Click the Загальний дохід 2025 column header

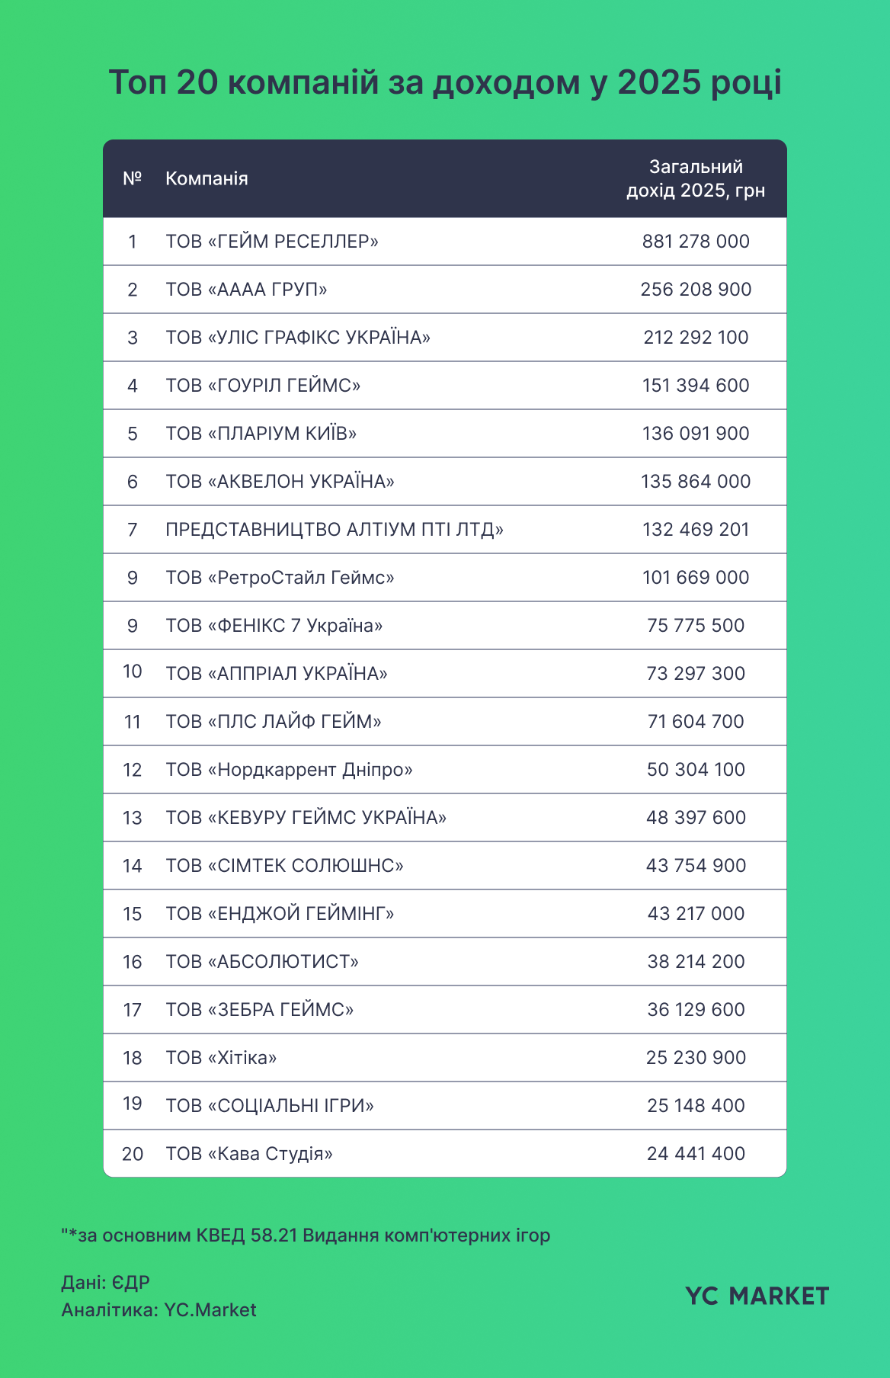pos(696,178)
